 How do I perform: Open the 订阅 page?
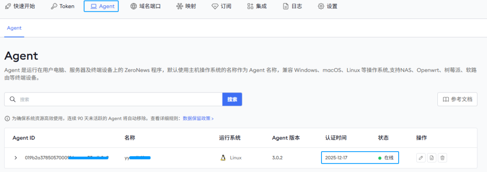click(x=221, y=6)
